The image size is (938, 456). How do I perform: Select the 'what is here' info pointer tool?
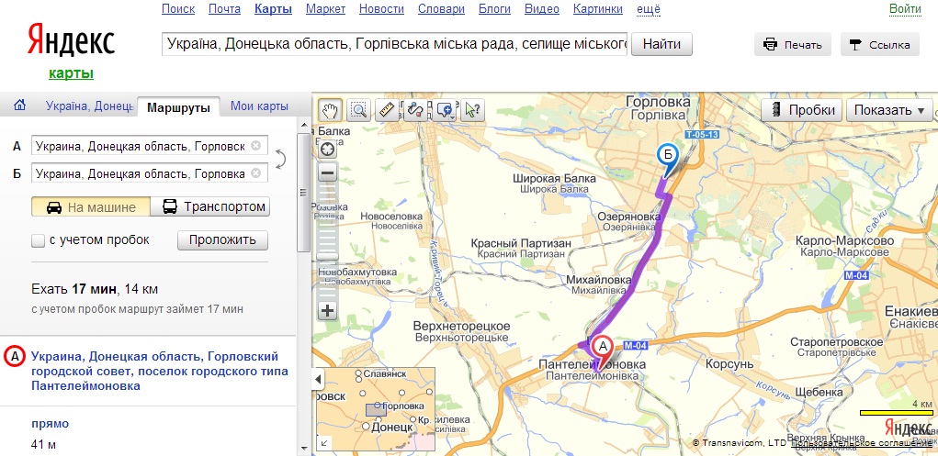[472, 110]
